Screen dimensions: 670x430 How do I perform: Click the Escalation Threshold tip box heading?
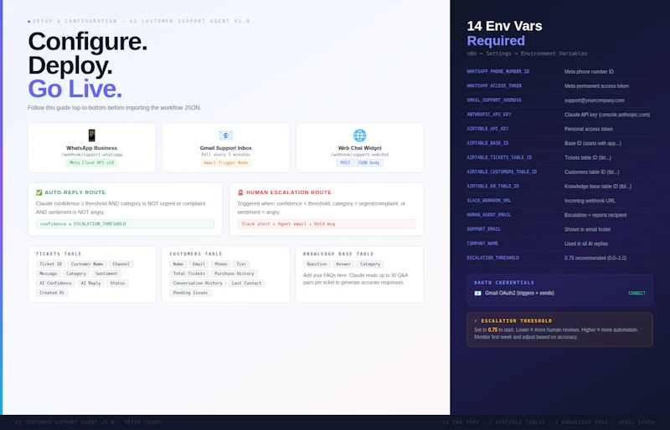pyautogui.click(x=513, y=320)
